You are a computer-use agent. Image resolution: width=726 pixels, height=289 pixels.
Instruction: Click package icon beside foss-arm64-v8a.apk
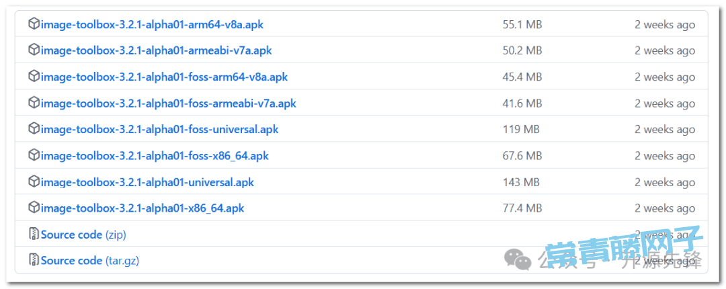pos(34,77)
